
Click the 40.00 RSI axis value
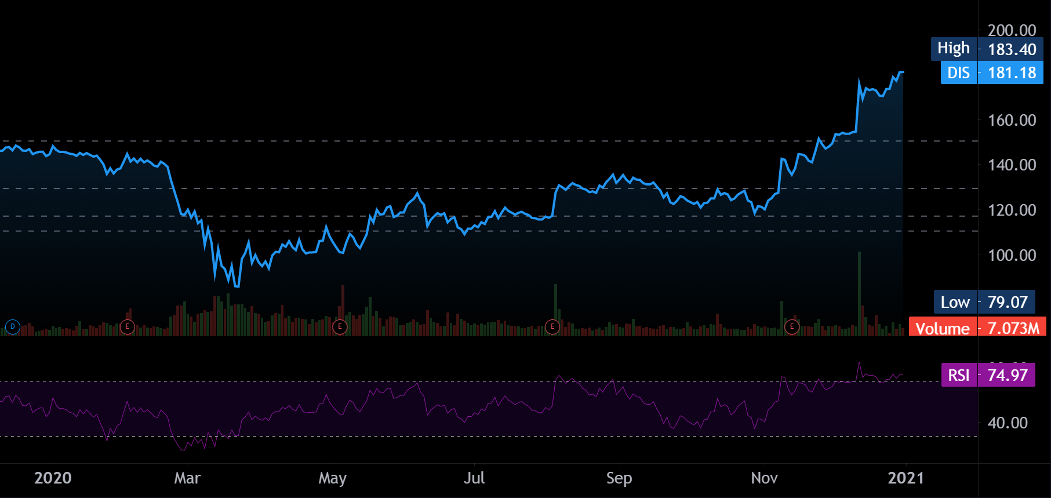click(1008, 423)
